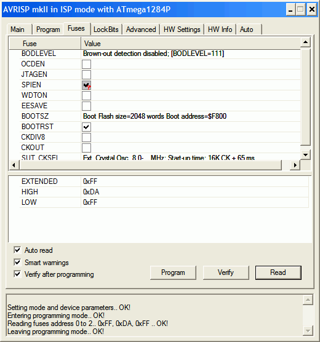
Task: Click the HIGH fuse byte label
Action: pos(30,192)
